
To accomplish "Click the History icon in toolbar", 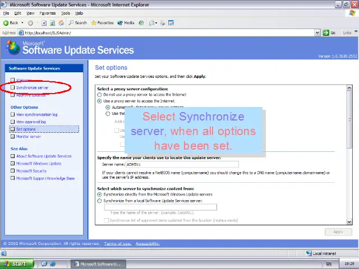I will click(141, 23).
